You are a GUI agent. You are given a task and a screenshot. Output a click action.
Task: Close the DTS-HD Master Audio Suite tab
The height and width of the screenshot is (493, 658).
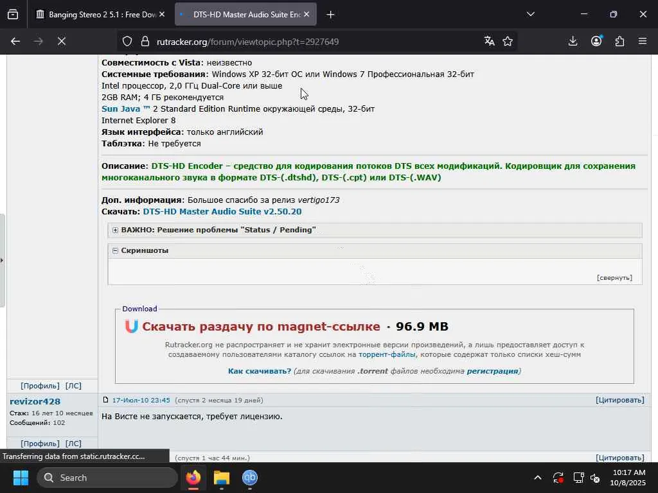307,15
